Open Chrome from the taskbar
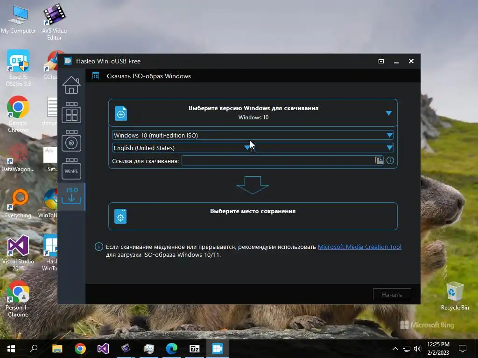478x358 pixels. coord(80,349)
